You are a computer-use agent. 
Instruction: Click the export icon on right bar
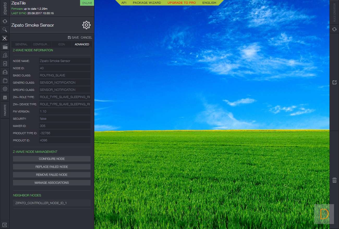[335, 82]
